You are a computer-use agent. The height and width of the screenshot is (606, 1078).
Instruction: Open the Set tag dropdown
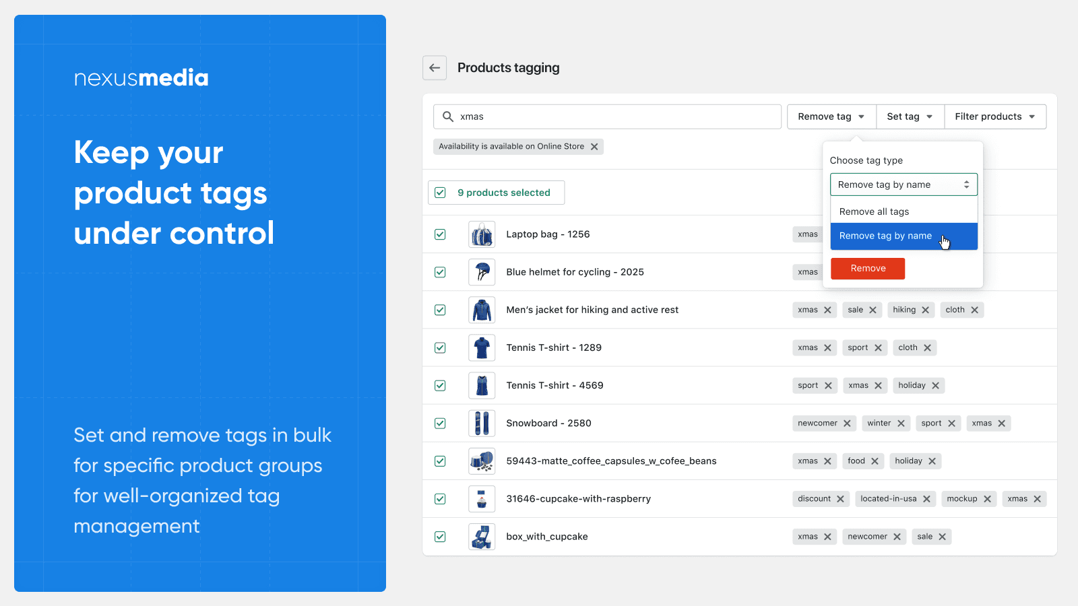[x=910, y=116]
